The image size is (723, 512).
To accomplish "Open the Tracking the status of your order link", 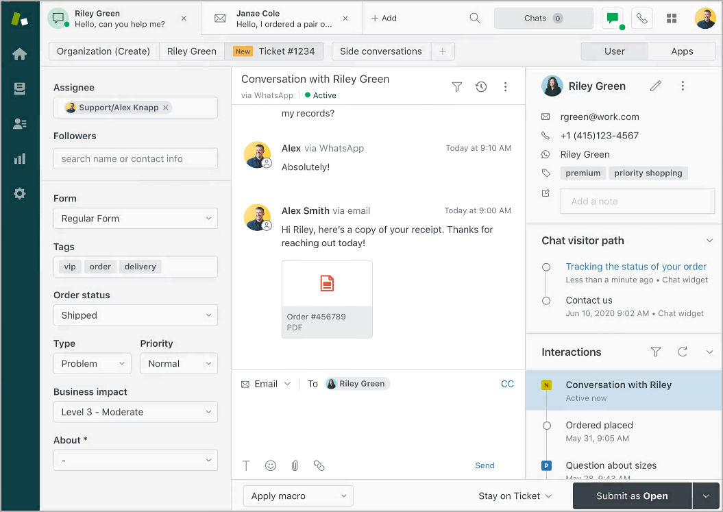I will [x=636, y=267].
